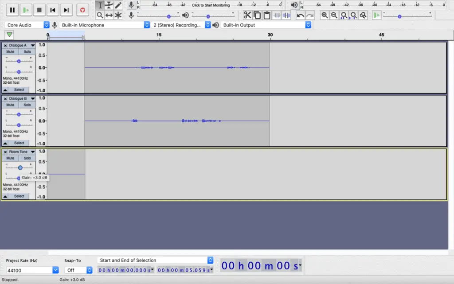
Task: Select the Selection (I-beam) tool
Action: [100, 5]
